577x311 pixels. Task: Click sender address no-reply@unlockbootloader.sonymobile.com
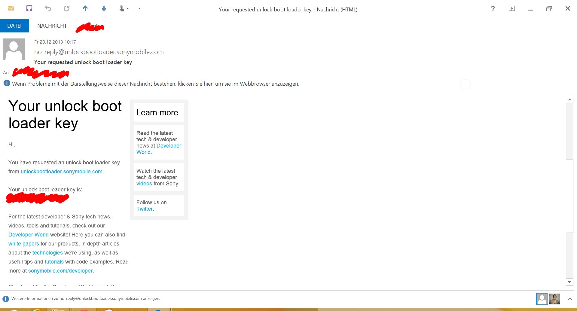[99, 52]
